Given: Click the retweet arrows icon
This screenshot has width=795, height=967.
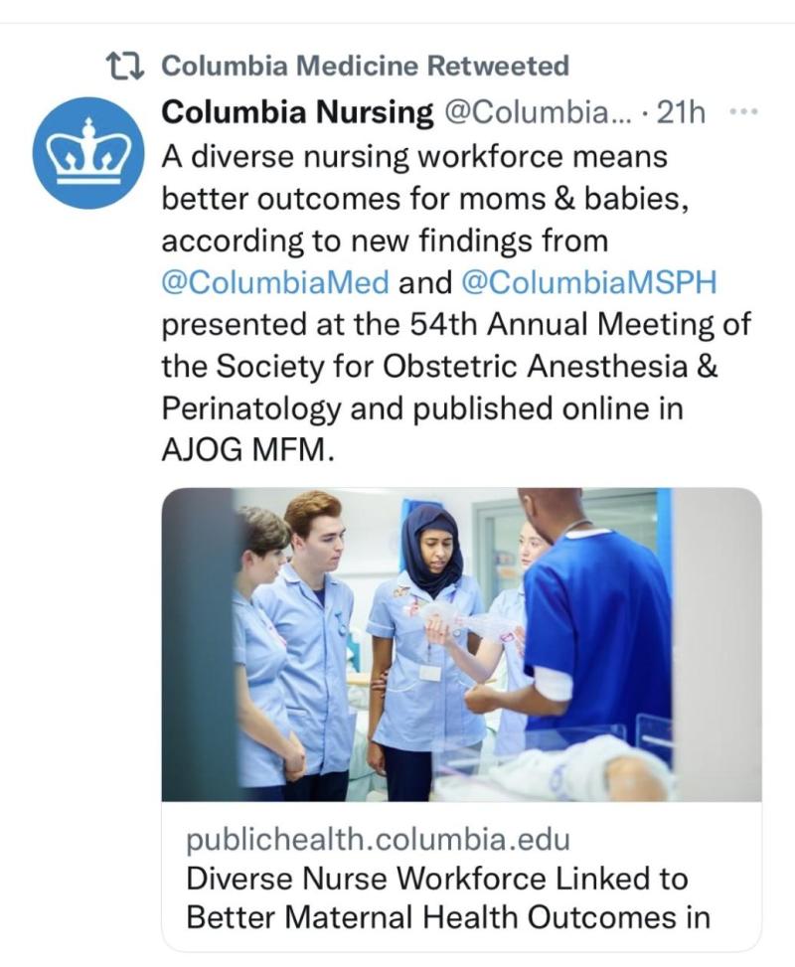Looking at the screenshot, I should point(125,66).
